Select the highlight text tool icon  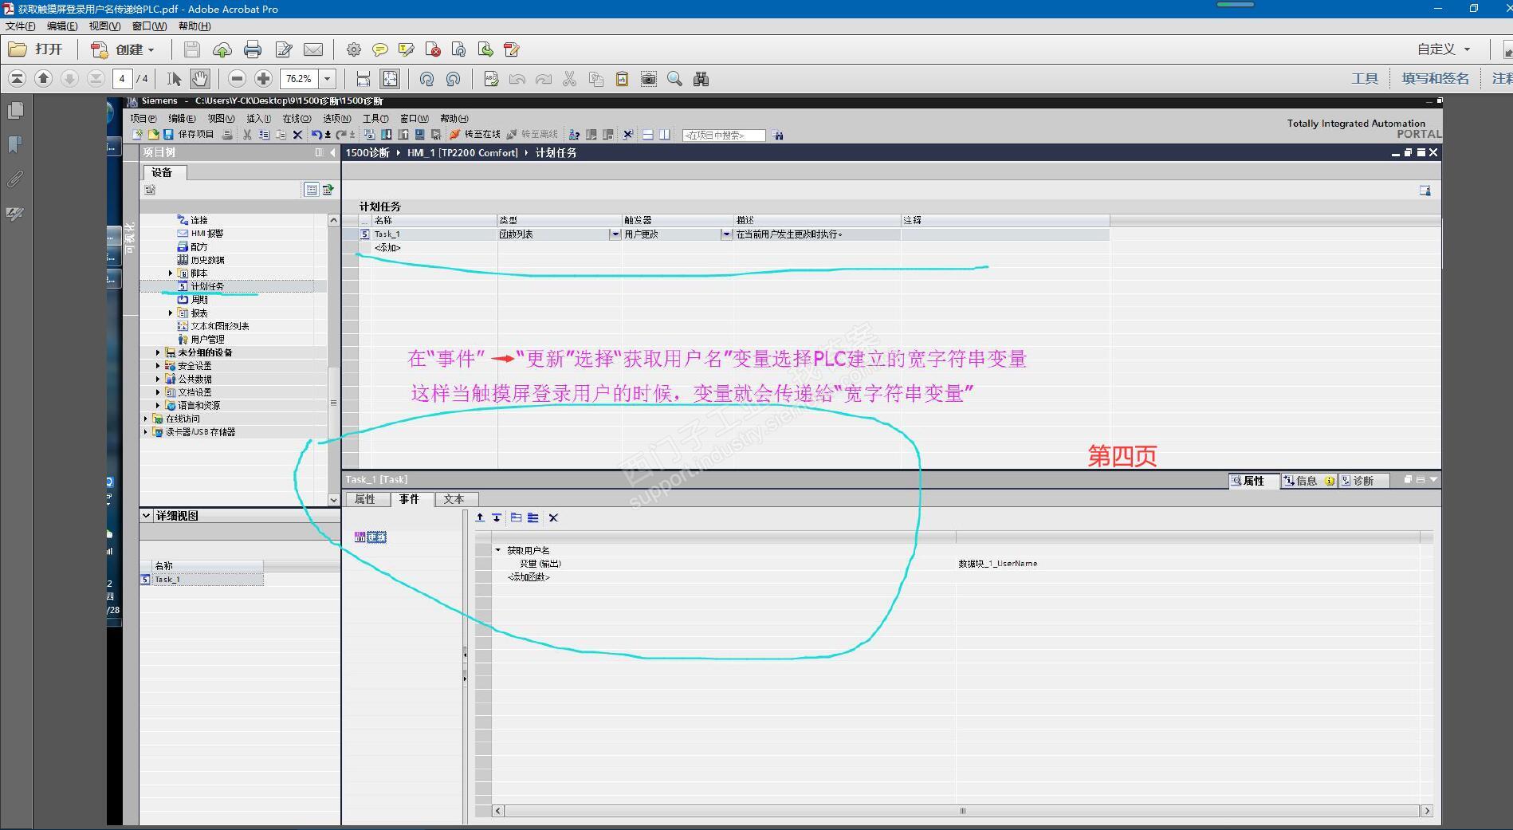pos(407,49)
